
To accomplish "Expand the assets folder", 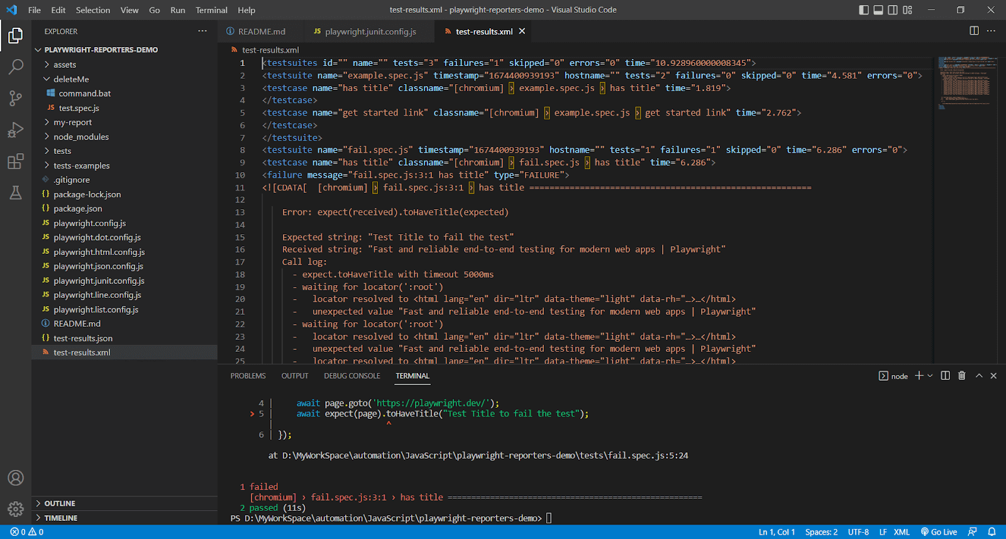I will (124, 65).
